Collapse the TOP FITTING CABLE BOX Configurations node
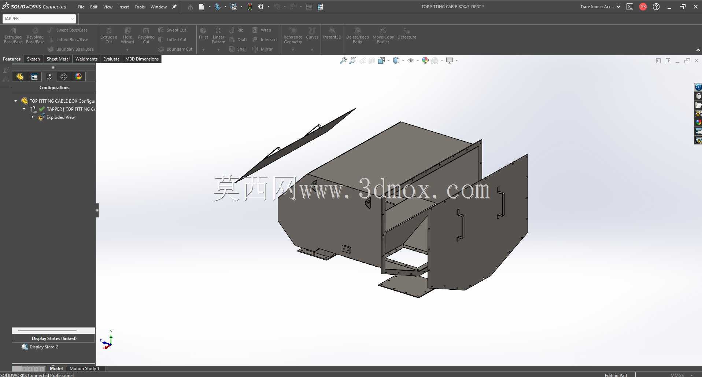702x377 pixels. 15,101
